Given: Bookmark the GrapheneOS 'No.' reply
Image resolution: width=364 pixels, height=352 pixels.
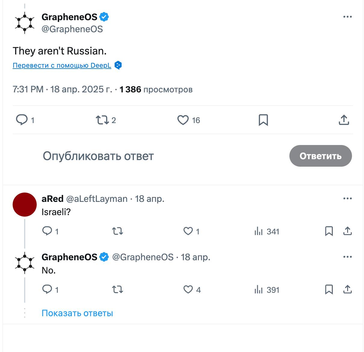Looking at the screenshot, I should (329, 289).
